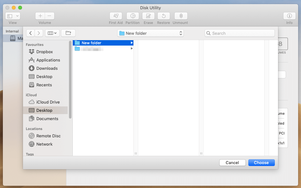
Task: Open the Partition tool
Action: coord(133,16)
